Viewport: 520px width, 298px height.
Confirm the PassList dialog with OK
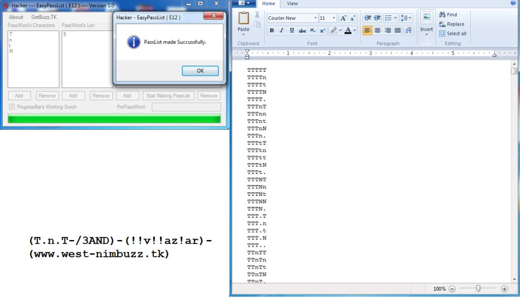point(200,71)
